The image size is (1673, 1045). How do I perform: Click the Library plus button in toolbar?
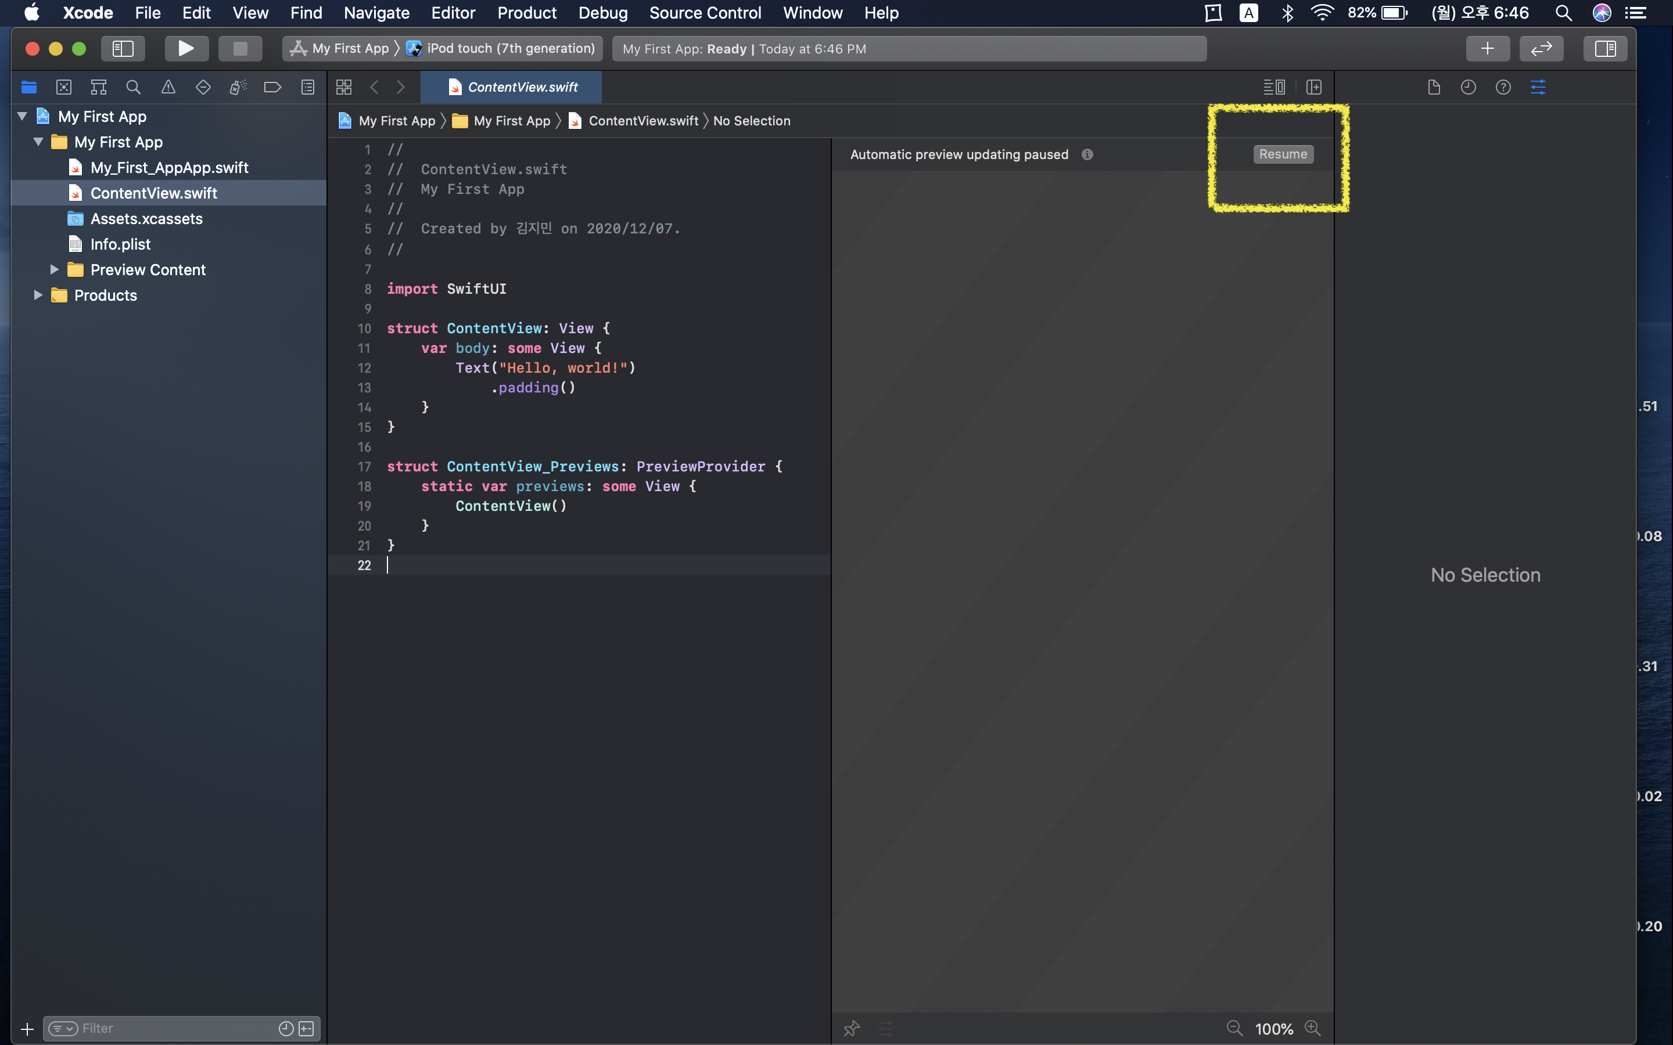pos(1487,48)
